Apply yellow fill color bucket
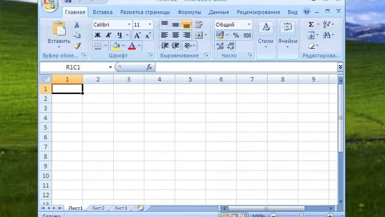385x217 pixels. [116, 46]
